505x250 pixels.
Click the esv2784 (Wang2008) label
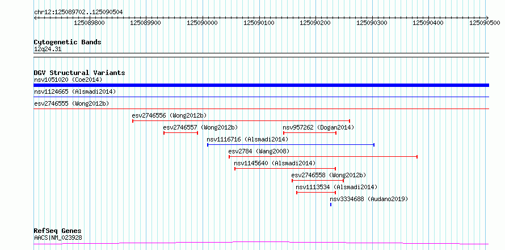(x=259, y=151)
